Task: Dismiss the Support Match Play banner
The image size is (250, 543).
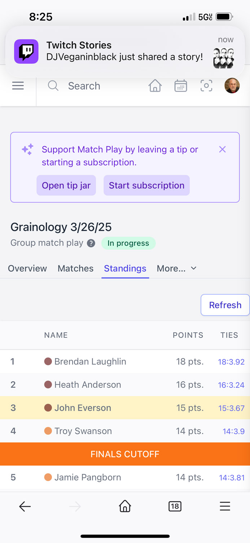Action: (223, 150)
